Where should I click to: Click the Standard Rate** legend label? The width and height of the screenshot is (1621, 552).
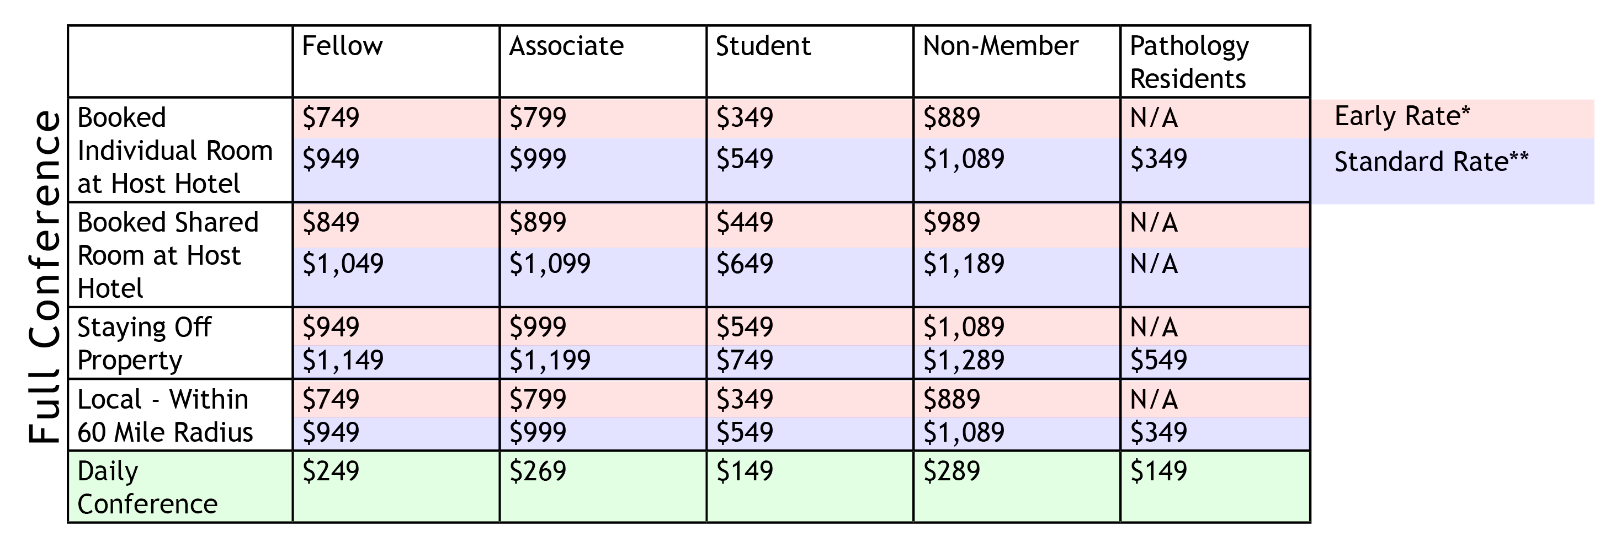tap(1431, 162)
